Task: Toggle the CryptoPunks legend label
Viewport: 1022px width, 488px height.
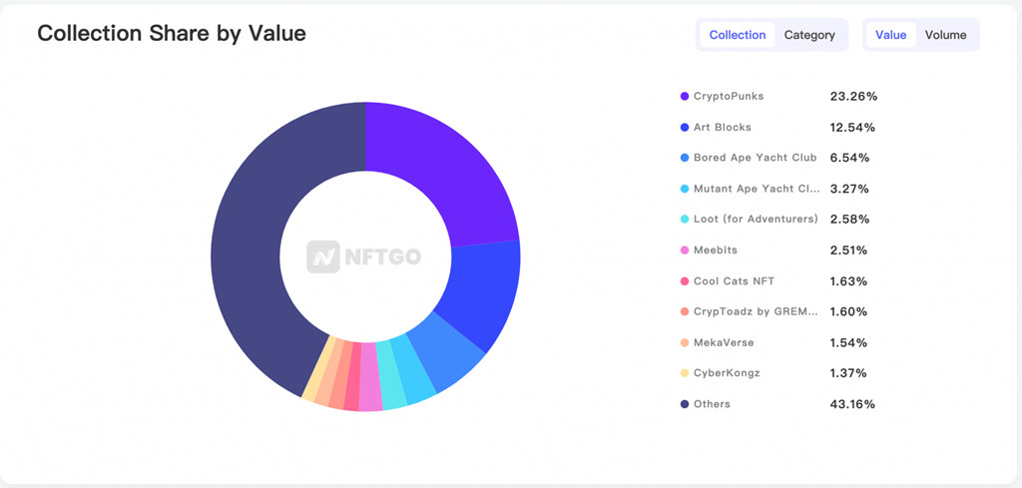Action: 729,97
